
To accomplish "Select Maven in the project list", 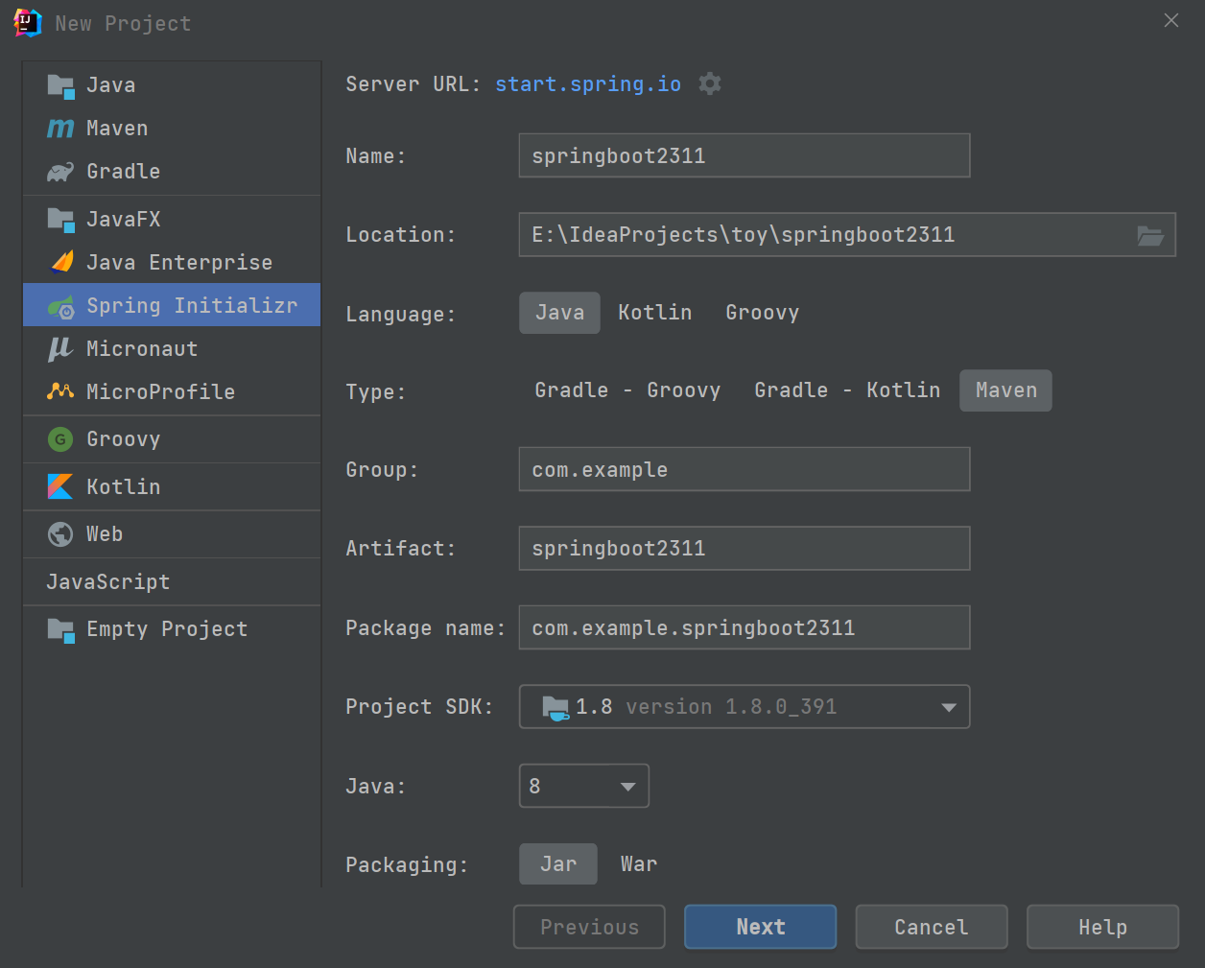I will pyautogui.click(x=172, y=129).
